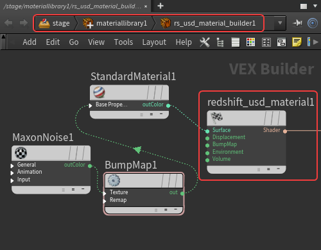Collapse StandardMaterial1 with its minus button
This screenshot has height=250, width=321.
161,114
